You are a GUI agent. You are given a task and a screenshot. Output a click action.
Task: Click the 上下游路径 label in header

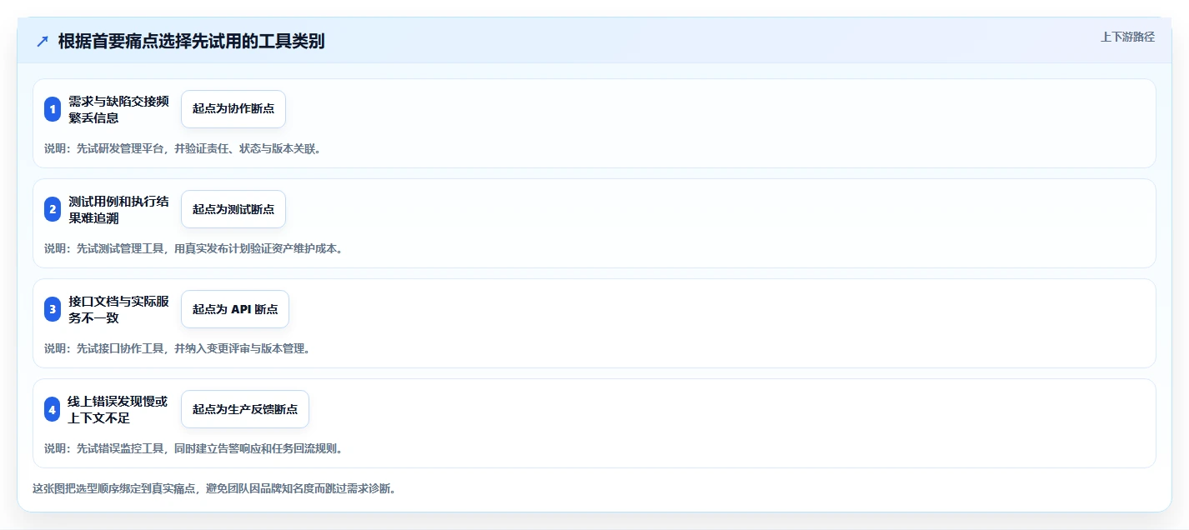tap(1127, 37)
